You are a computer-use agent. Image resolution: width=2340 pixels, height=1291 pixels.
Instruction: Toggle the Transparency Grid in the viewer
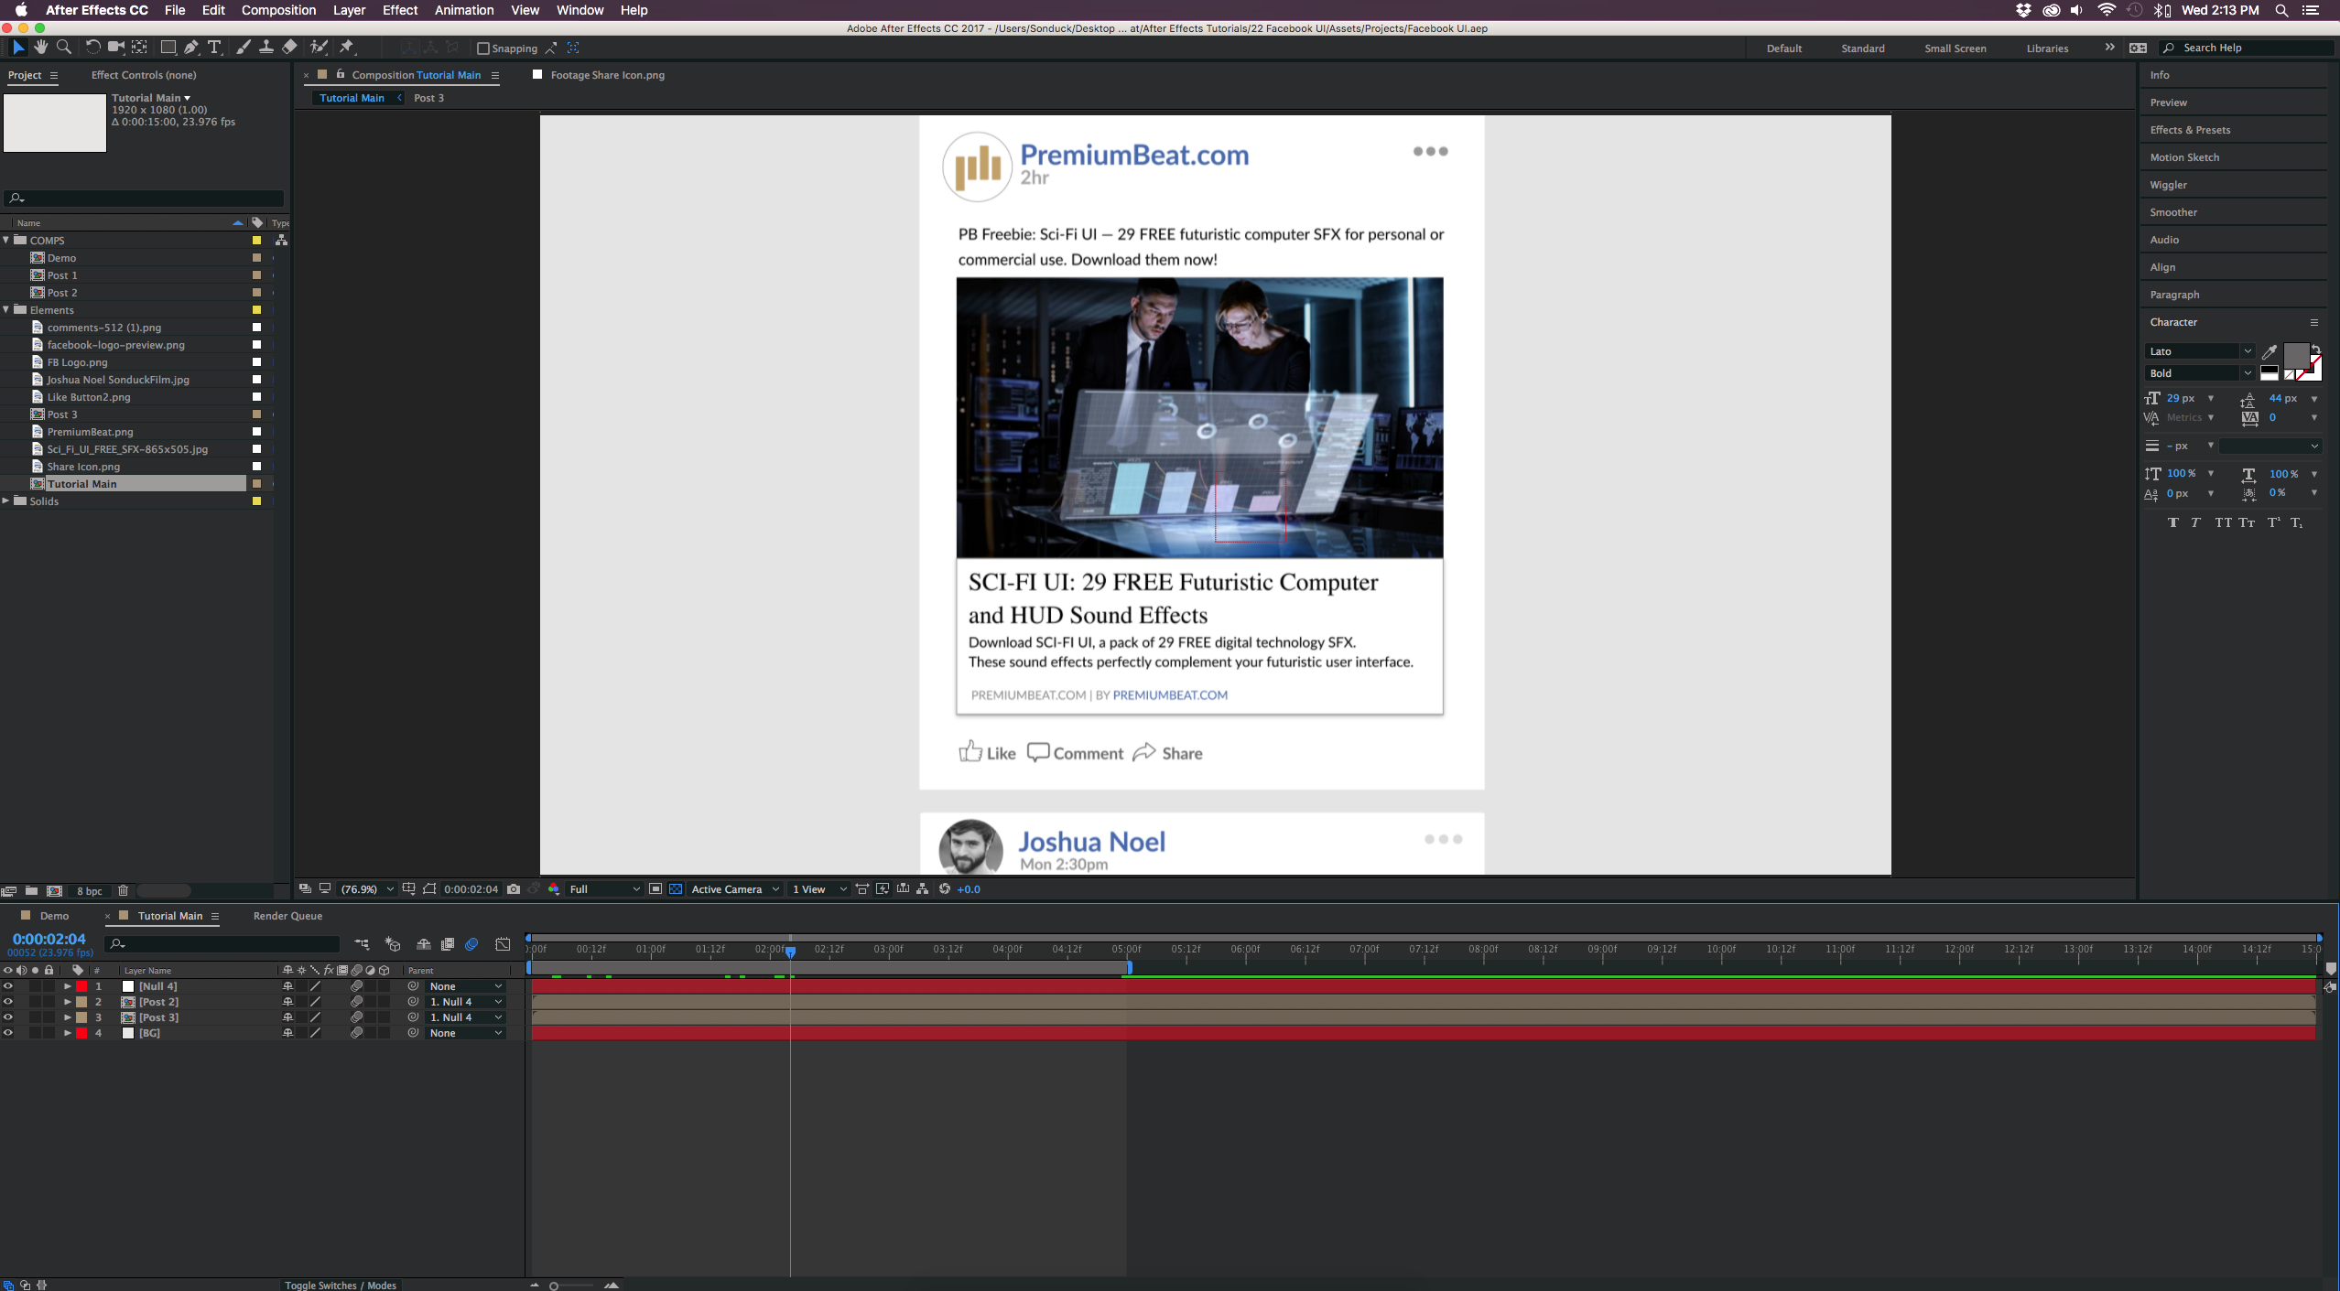pos(676,888)
